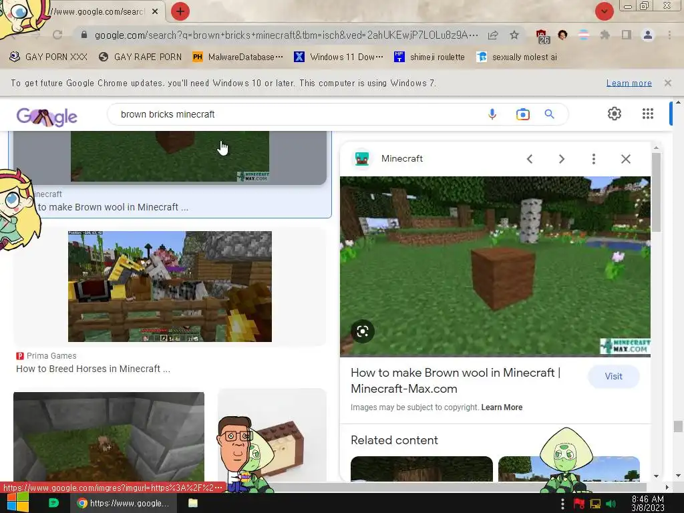684x513 pixels.
Task: Toggle the browser side panel icon
Action: click(x=627, y=35)
